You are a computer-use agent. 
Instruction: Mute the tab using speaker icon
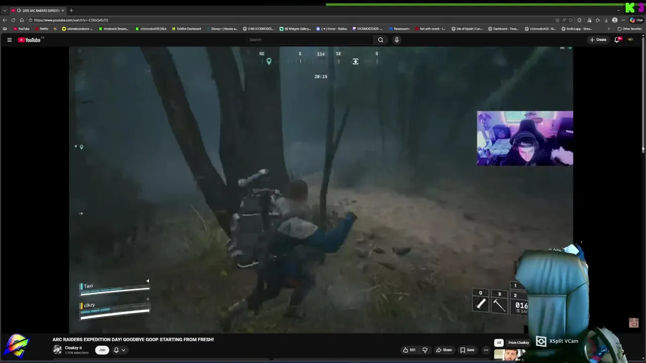(x=19, y=10)
